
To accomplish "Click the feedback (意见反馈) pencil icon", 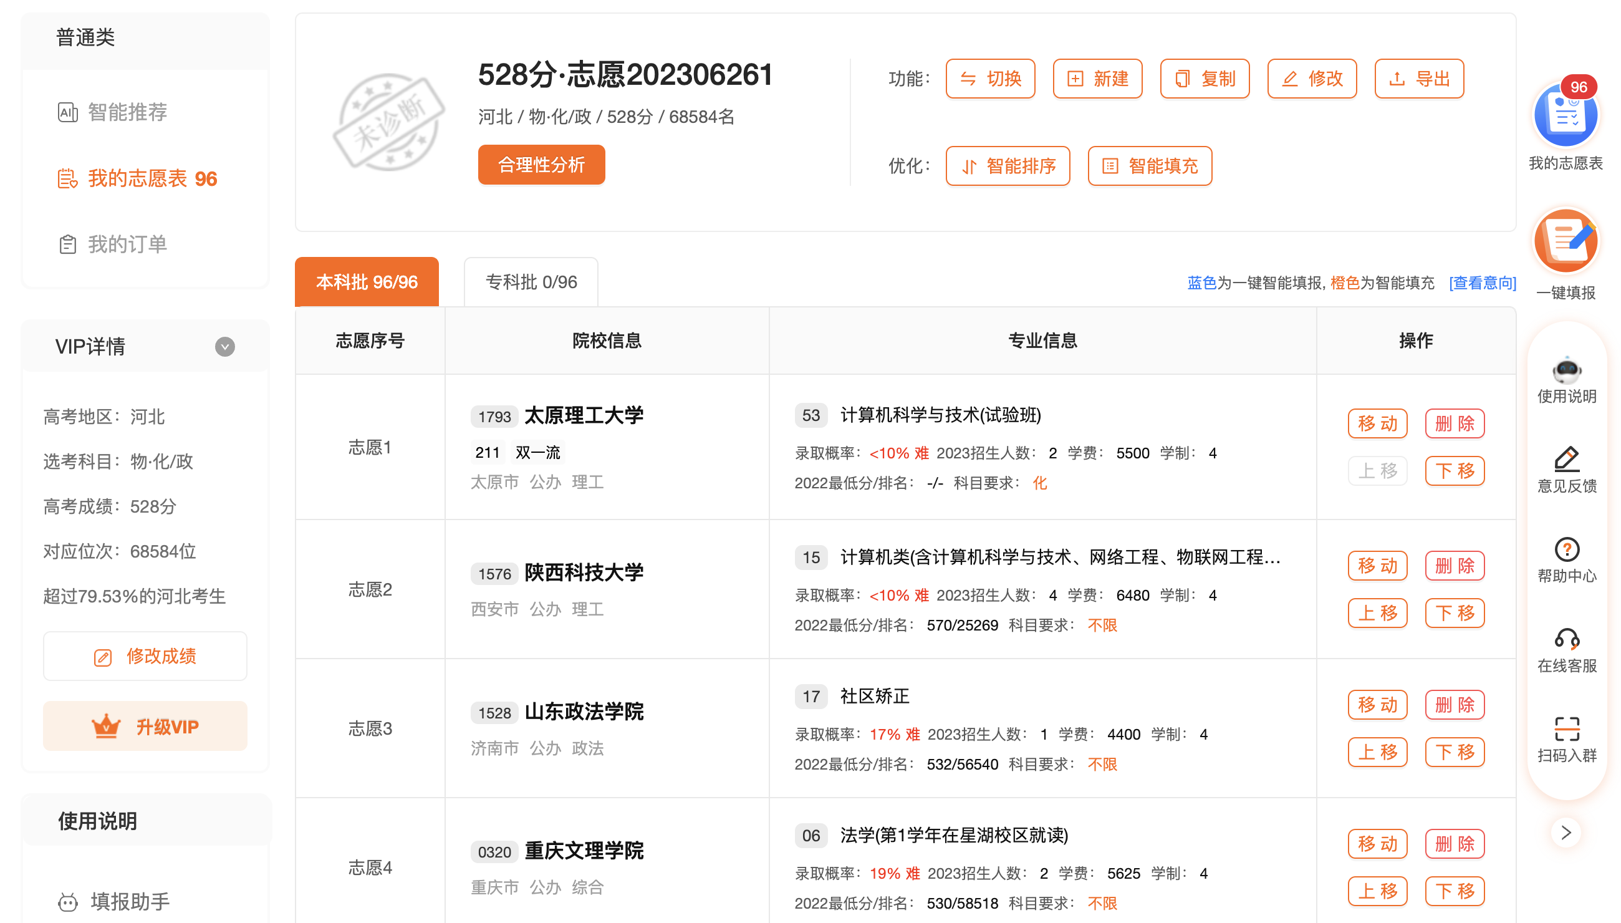I will pyautogui.click(x=1566, y=460).
